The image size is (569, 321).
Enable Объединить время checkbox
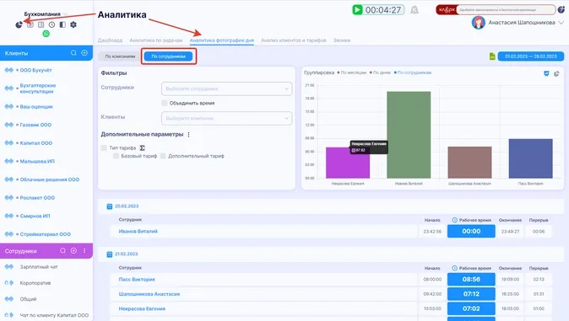pyautogui.click(x=165, y=103)
